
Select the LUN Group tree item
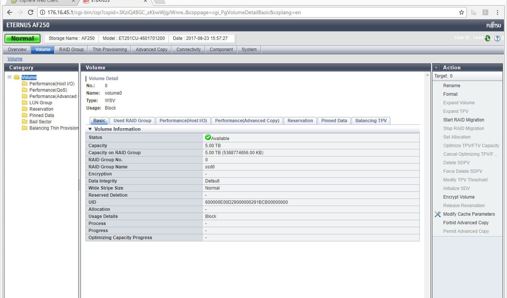point(41,103)
